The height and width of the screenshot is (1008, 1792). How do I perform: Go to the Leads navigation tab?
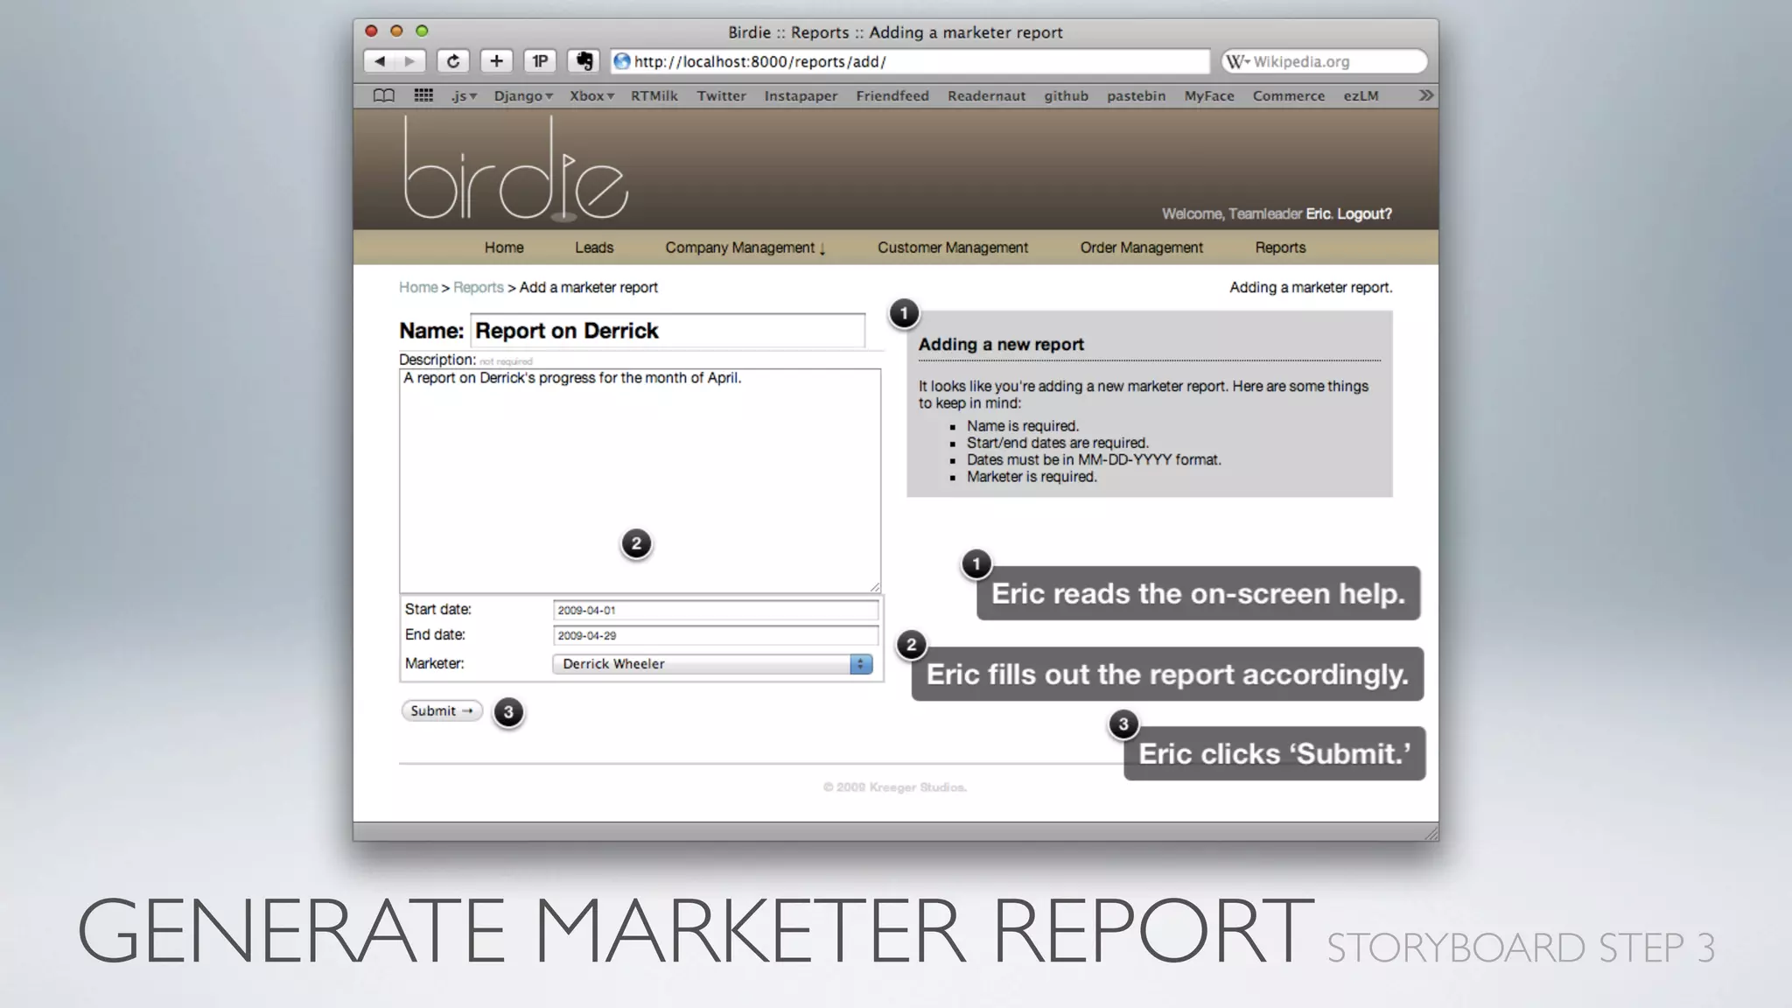coord(594,248)
